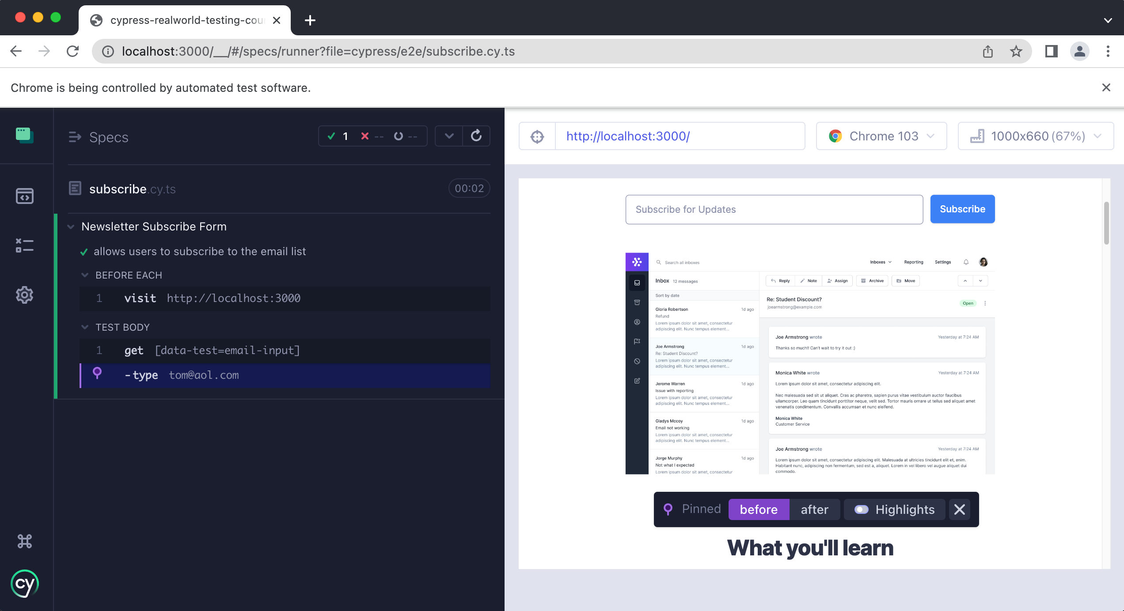Click the Subscribe for Updates input field
1124x611 pixels.
[x=774, y=210]
